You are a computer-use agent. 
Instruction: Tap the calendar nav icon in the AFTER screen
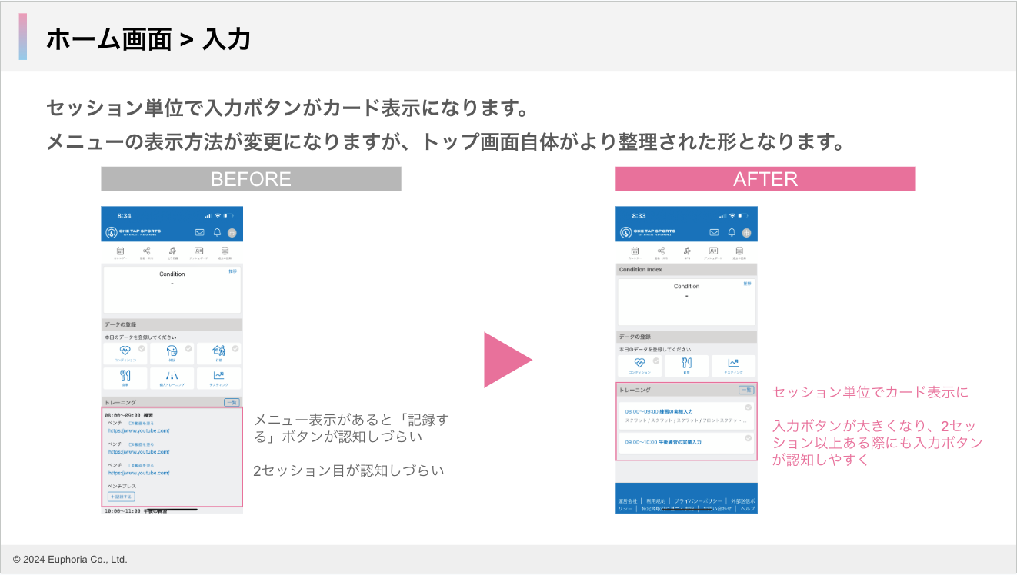pos(635,251)
